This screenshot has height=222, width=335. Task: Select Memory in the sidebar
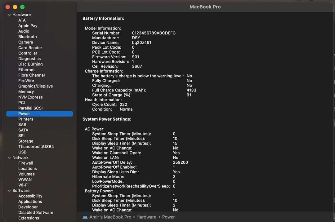pyautogui.click(x=26, y=92)
